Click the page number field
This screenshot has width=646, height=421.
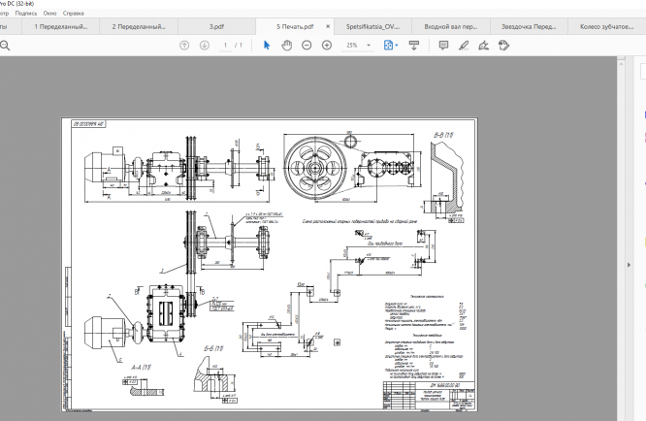225,46
